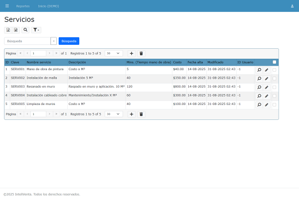The width and height of the screenshot is (299, 200).
Task: Go to Inicio (DEMO)
Action: (49, 6)
